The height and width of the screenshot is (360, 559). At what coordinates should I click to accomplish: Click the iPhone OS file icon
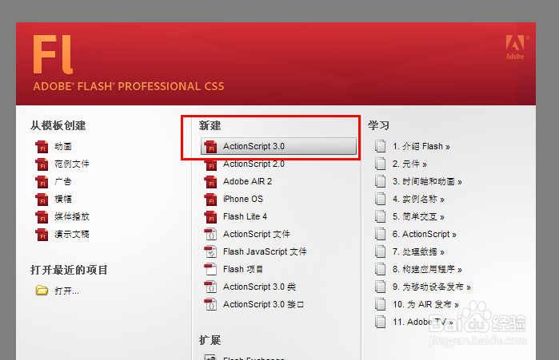(210, 200)
